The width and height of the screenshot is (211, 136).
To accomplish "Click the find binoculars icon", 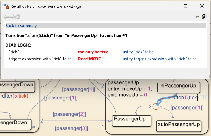I will pos(204,17).
